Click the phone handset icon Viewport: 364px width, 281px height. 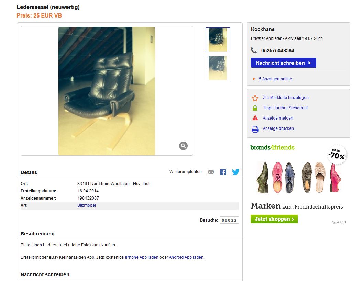point(254,50)
